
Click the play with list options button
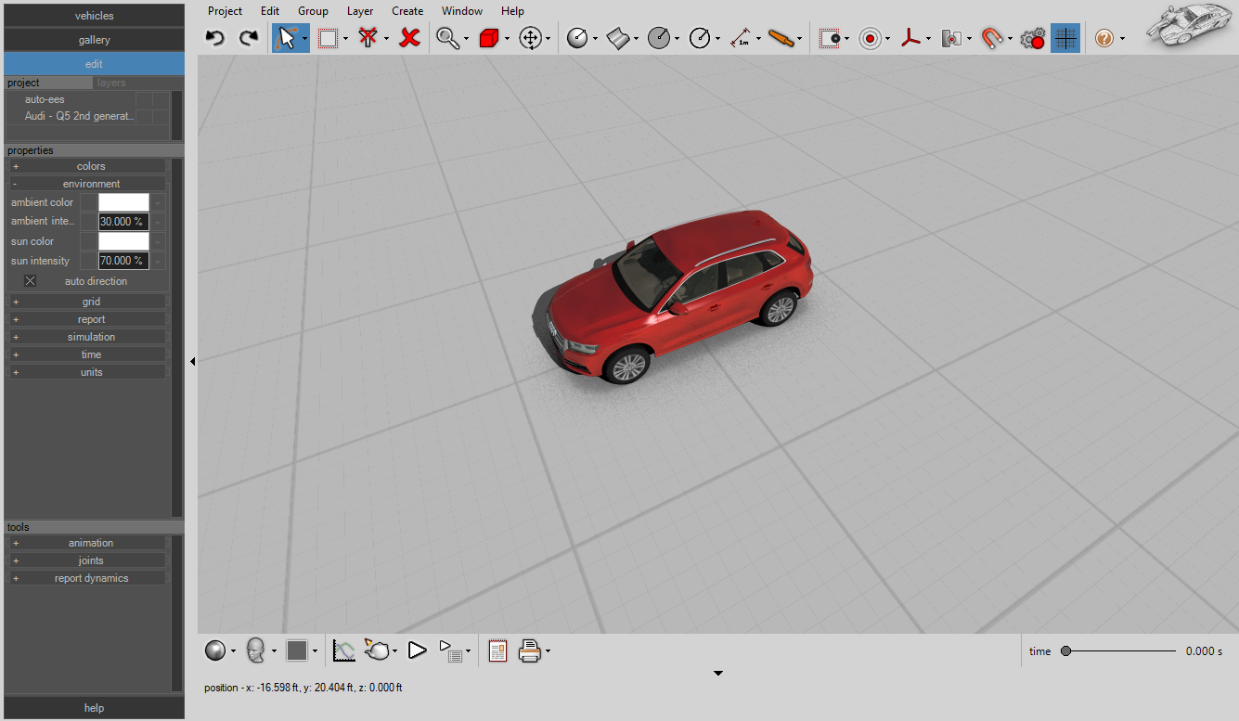tap(450, 650)
